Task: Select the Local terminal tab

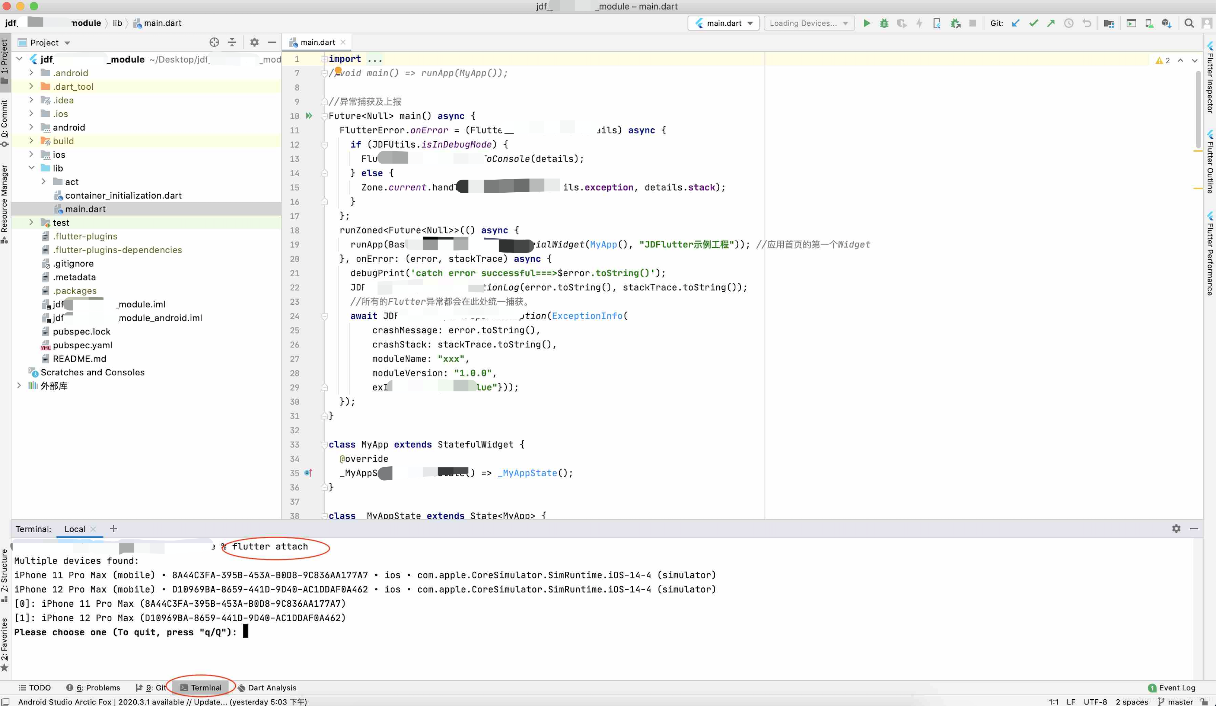Action: point(75,529)
